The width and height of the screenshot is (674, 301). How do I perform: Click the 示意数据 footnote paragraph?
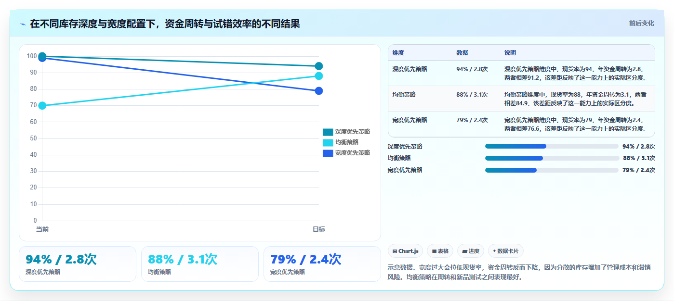click(x=520, y=272)
